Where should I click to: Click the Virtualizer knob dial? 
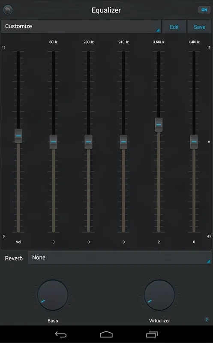pyautogui.click(x=159, y=295)
